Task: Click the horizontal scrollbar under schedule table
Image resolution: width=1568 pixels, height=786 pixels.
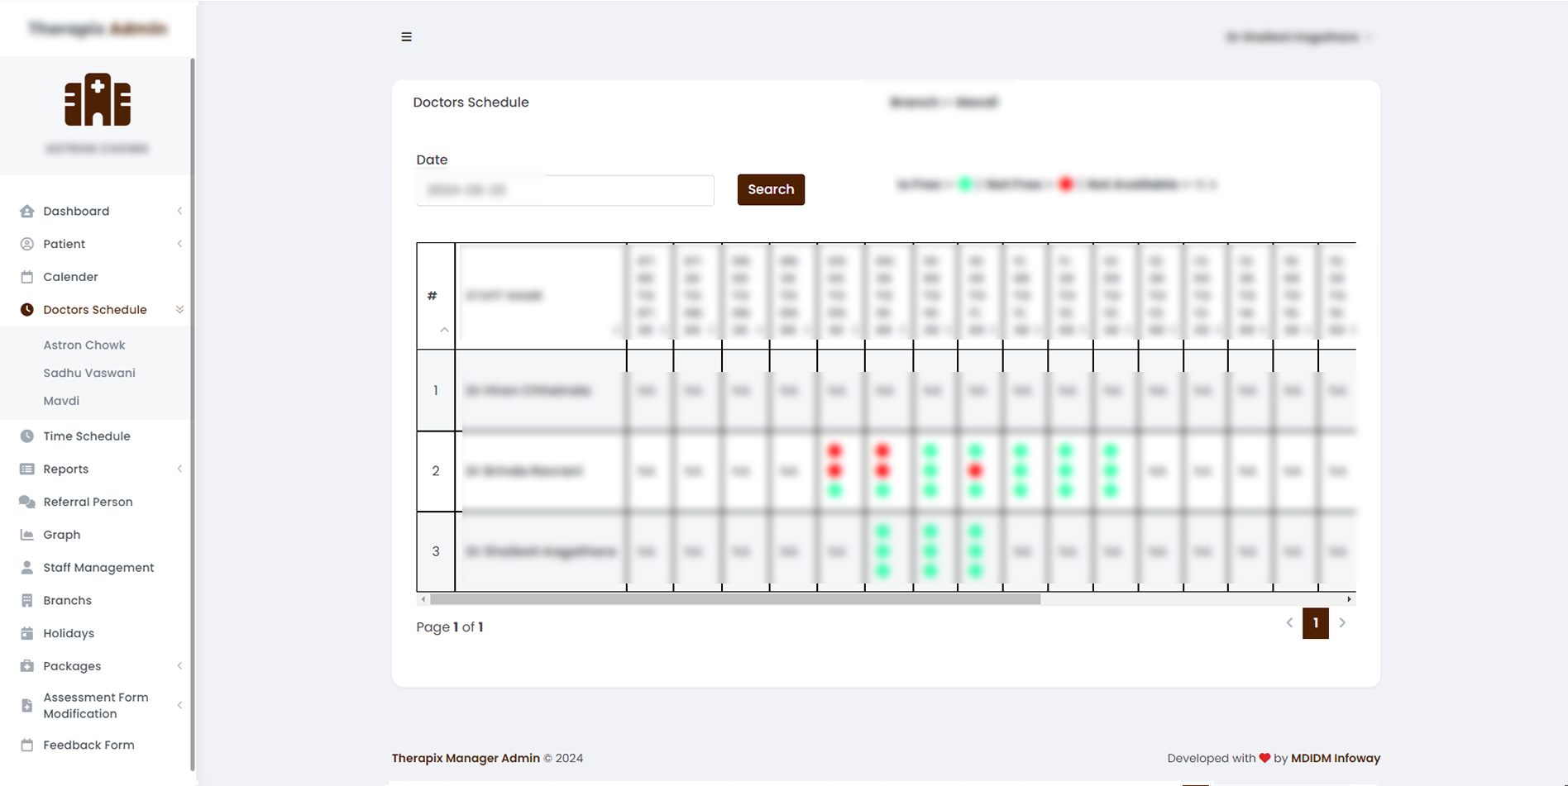Action: (734, 599)
